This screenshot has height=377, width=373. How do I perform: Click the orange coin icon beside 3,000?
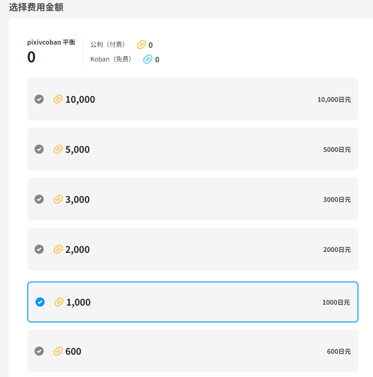click(58, 199)
